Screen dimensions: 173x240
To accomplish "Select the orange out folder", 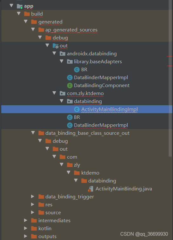I will pyautogui.click(x=63, y=149).
